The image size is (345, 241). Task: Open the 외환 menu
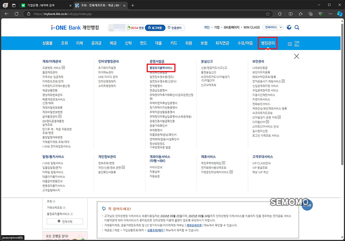pos(189,43)
